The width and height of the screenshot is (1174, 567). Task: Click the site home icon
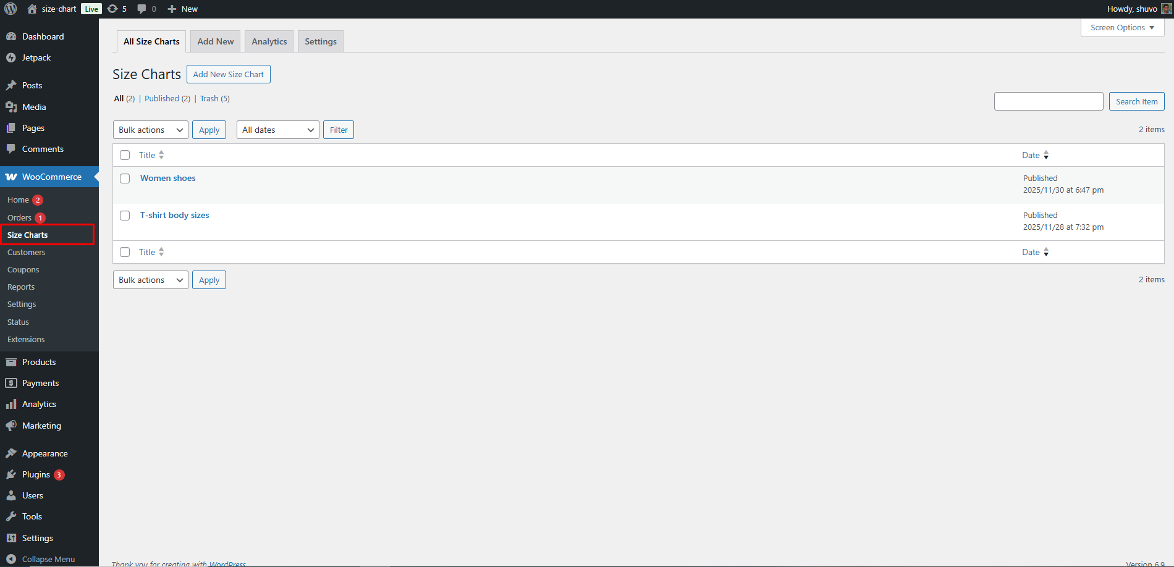point(32,9)
